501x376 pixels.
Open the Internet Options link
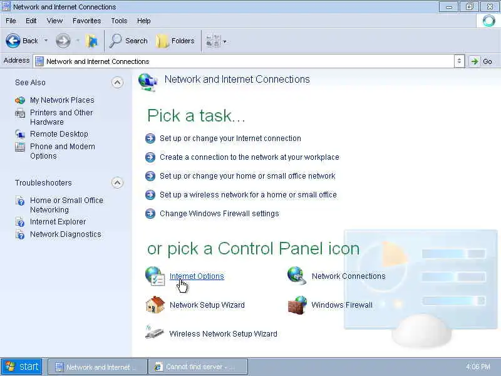(x=197, y=276)
